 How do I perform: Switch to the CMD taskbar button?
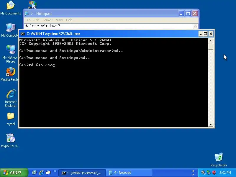click(x=82, y=173)
